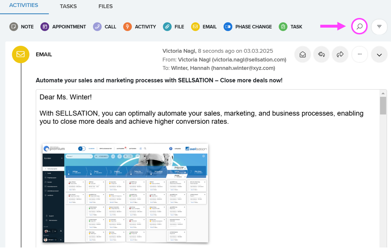391x250 pixels.
Task: Reply all to Victoria Nagl's email
Action: (x=321, y=54)
